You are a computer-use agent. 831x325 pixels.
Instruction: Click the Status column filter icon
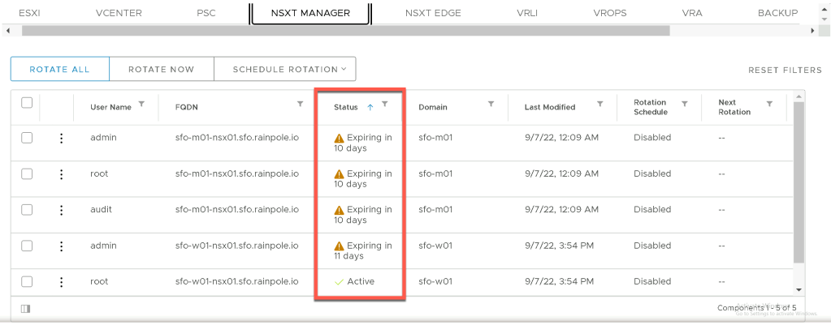385,105
